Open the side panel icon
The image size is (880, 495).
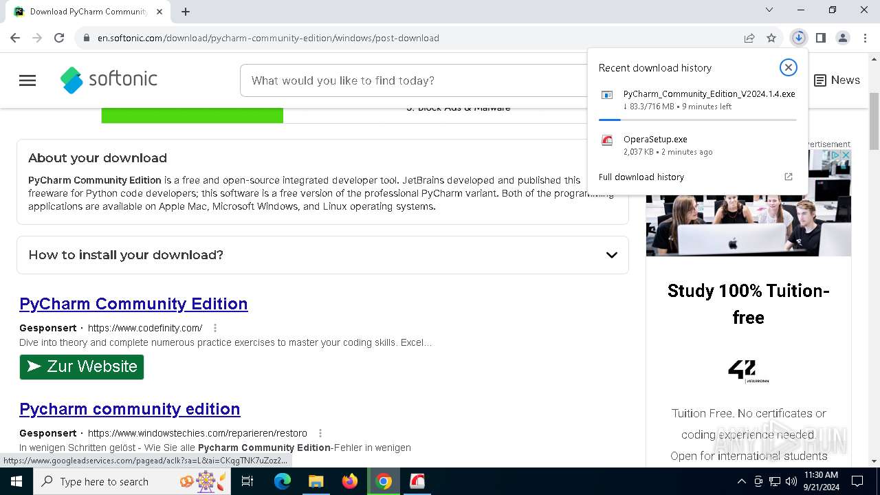tap(820, 38)
